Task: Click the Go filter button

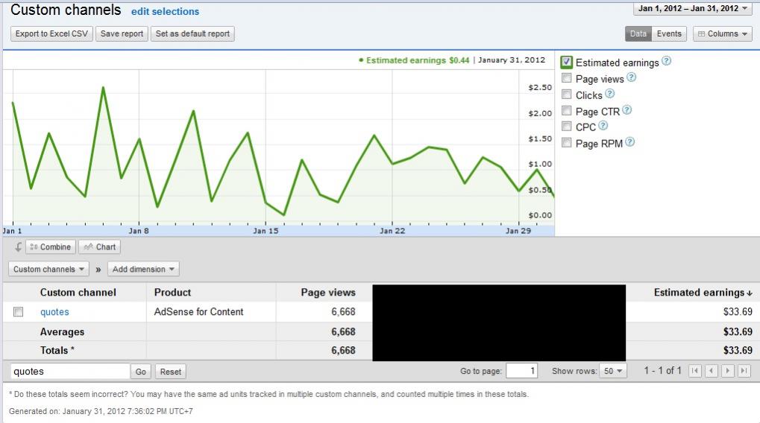Action: (x=140, y=372)
